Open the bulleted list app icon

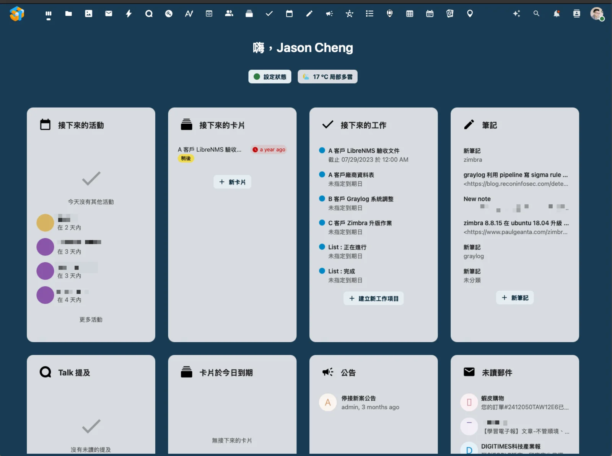pyautogui.click(x=369, y=14)
